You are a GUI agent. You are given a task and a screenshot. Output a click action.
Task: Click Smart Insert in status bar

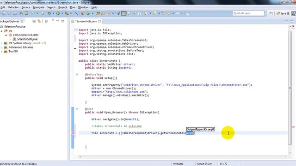pos(204,164)
